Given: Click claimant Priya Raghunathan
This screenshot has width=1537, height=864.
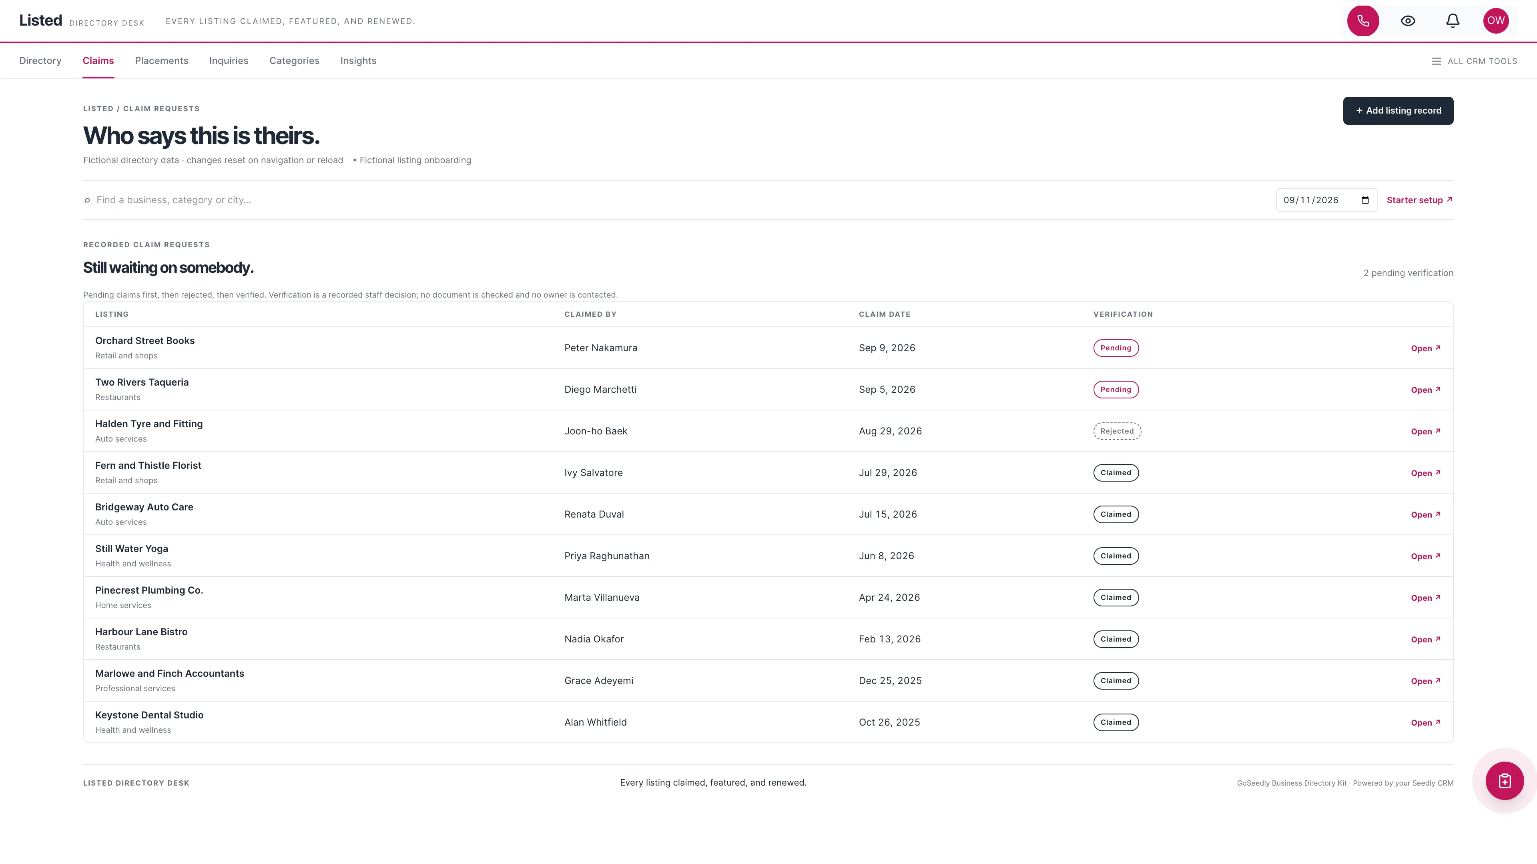Looking at the screenshot, I should click(x=607, y=556).
